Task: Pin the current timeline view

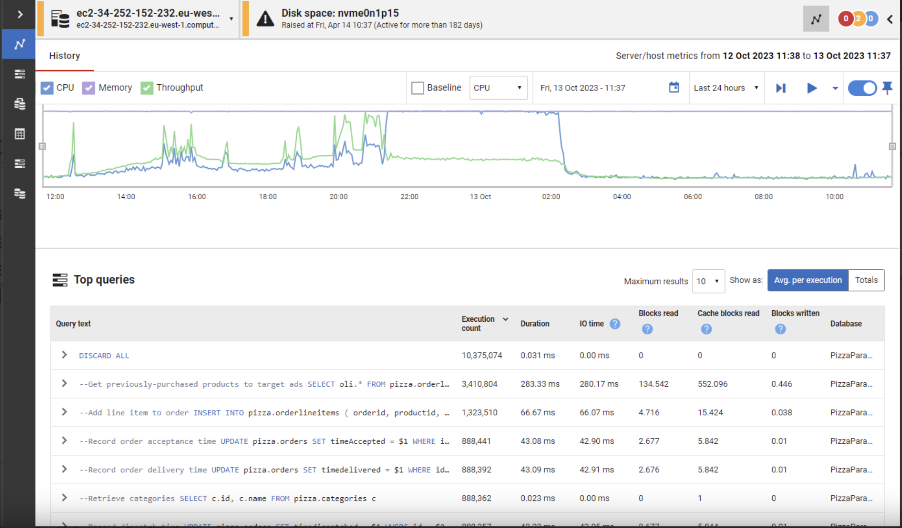Action: [887, 88]
